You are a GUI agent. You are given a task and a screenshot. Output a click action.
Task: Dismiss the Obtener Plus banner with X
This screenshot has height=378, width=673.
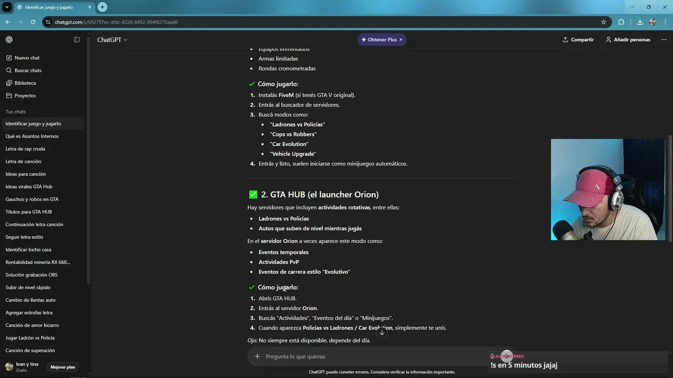coord(401,40)
